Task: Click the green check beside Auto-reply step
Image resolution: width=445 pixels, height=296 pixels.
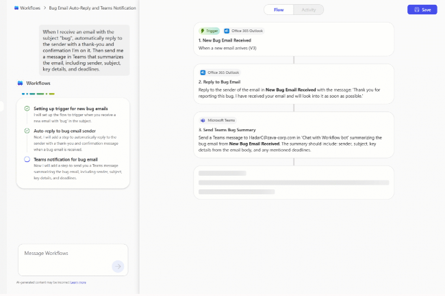Action: click(27, 131)
